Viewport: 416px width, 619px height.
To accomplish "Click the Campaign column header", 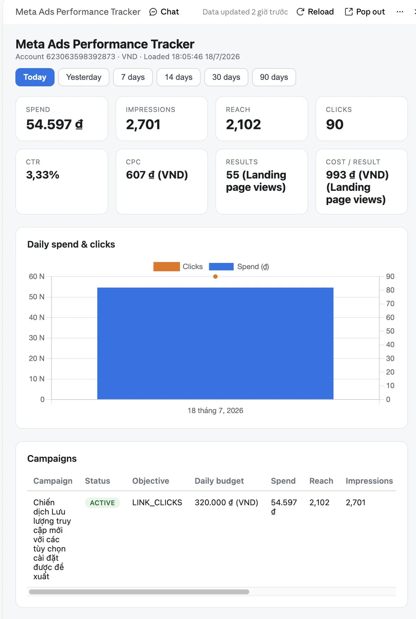I will click(x=53, y=481).
